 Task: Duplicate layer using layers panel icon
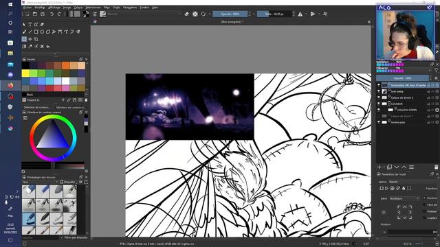point(389,167)
